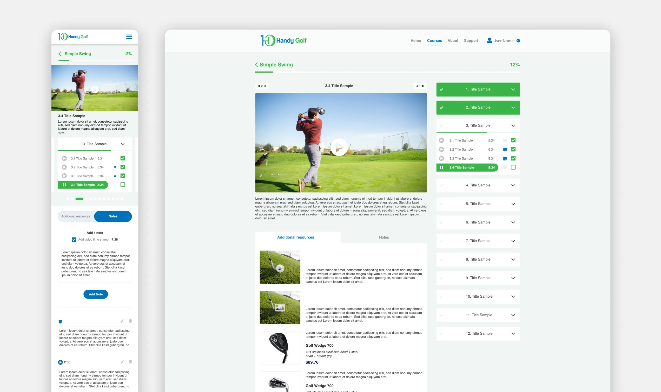Play lesson 3.3 in mobile list
The height and width of the screenshot is (392, 661).
pos(64,176)
